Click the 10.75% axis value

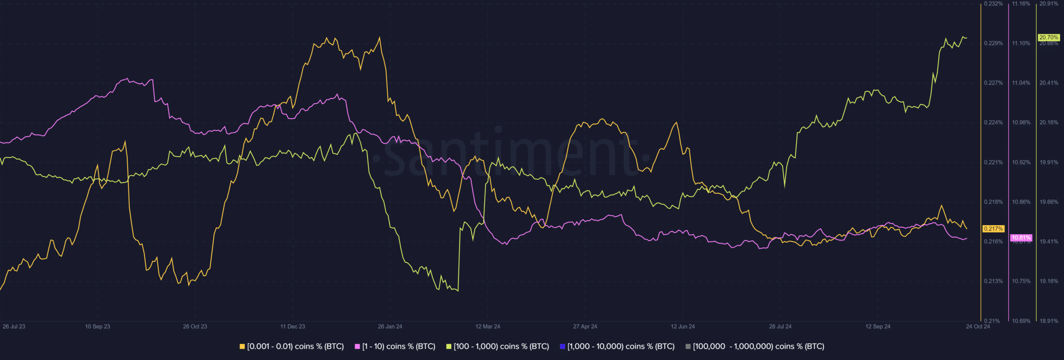(1021, 281)
